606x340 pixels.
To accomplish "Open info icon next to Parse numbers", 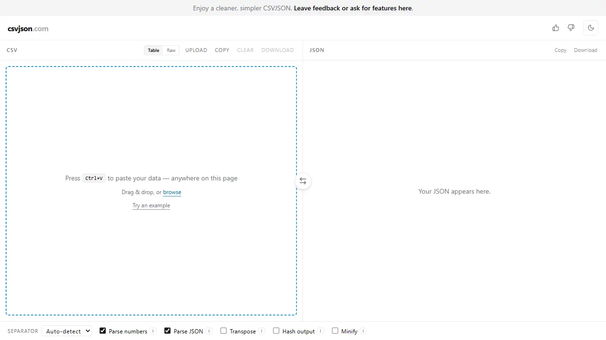I will coord(153,331).
